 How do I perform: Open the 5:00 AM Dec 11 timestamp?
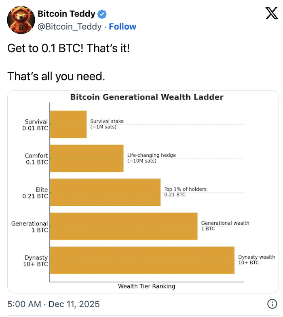[53, 304]
